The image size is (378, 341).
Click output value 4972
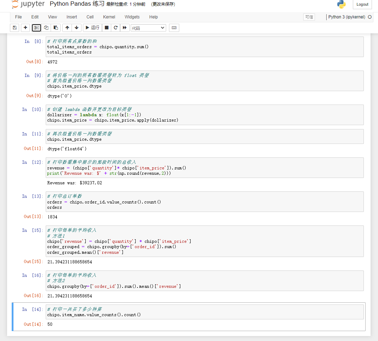[x=52, y=62]
